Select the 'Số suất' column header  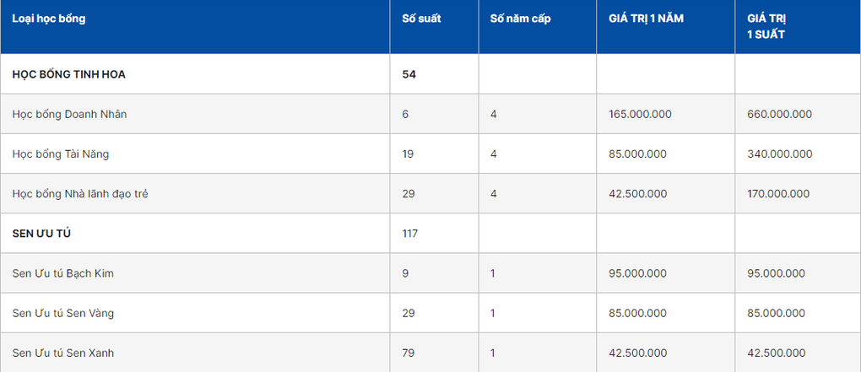pos(422,19)
